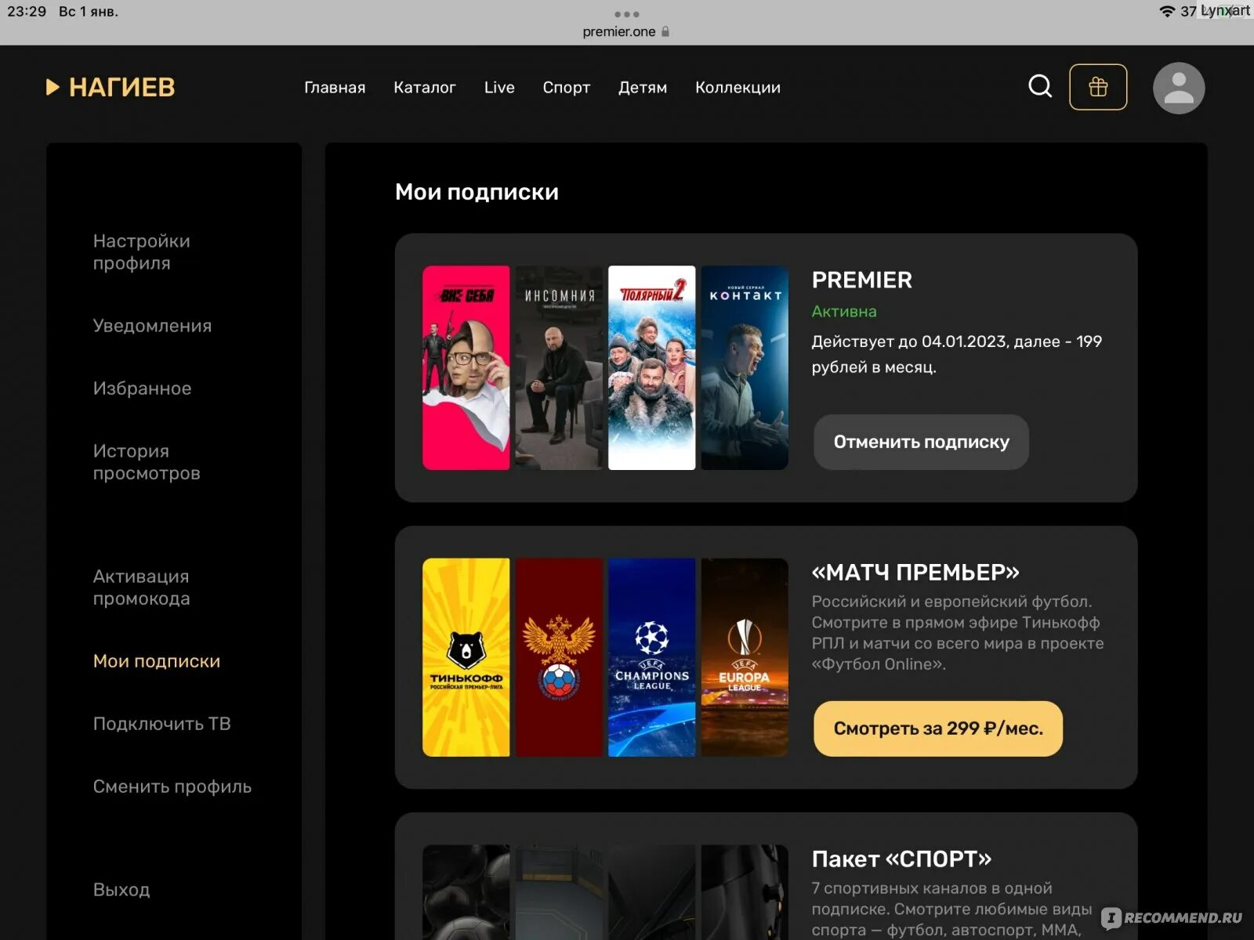Tap the lock icon beside premier.one
Image resolution: width=1254 pixels, height=940 pixels.
pos(665,31)
